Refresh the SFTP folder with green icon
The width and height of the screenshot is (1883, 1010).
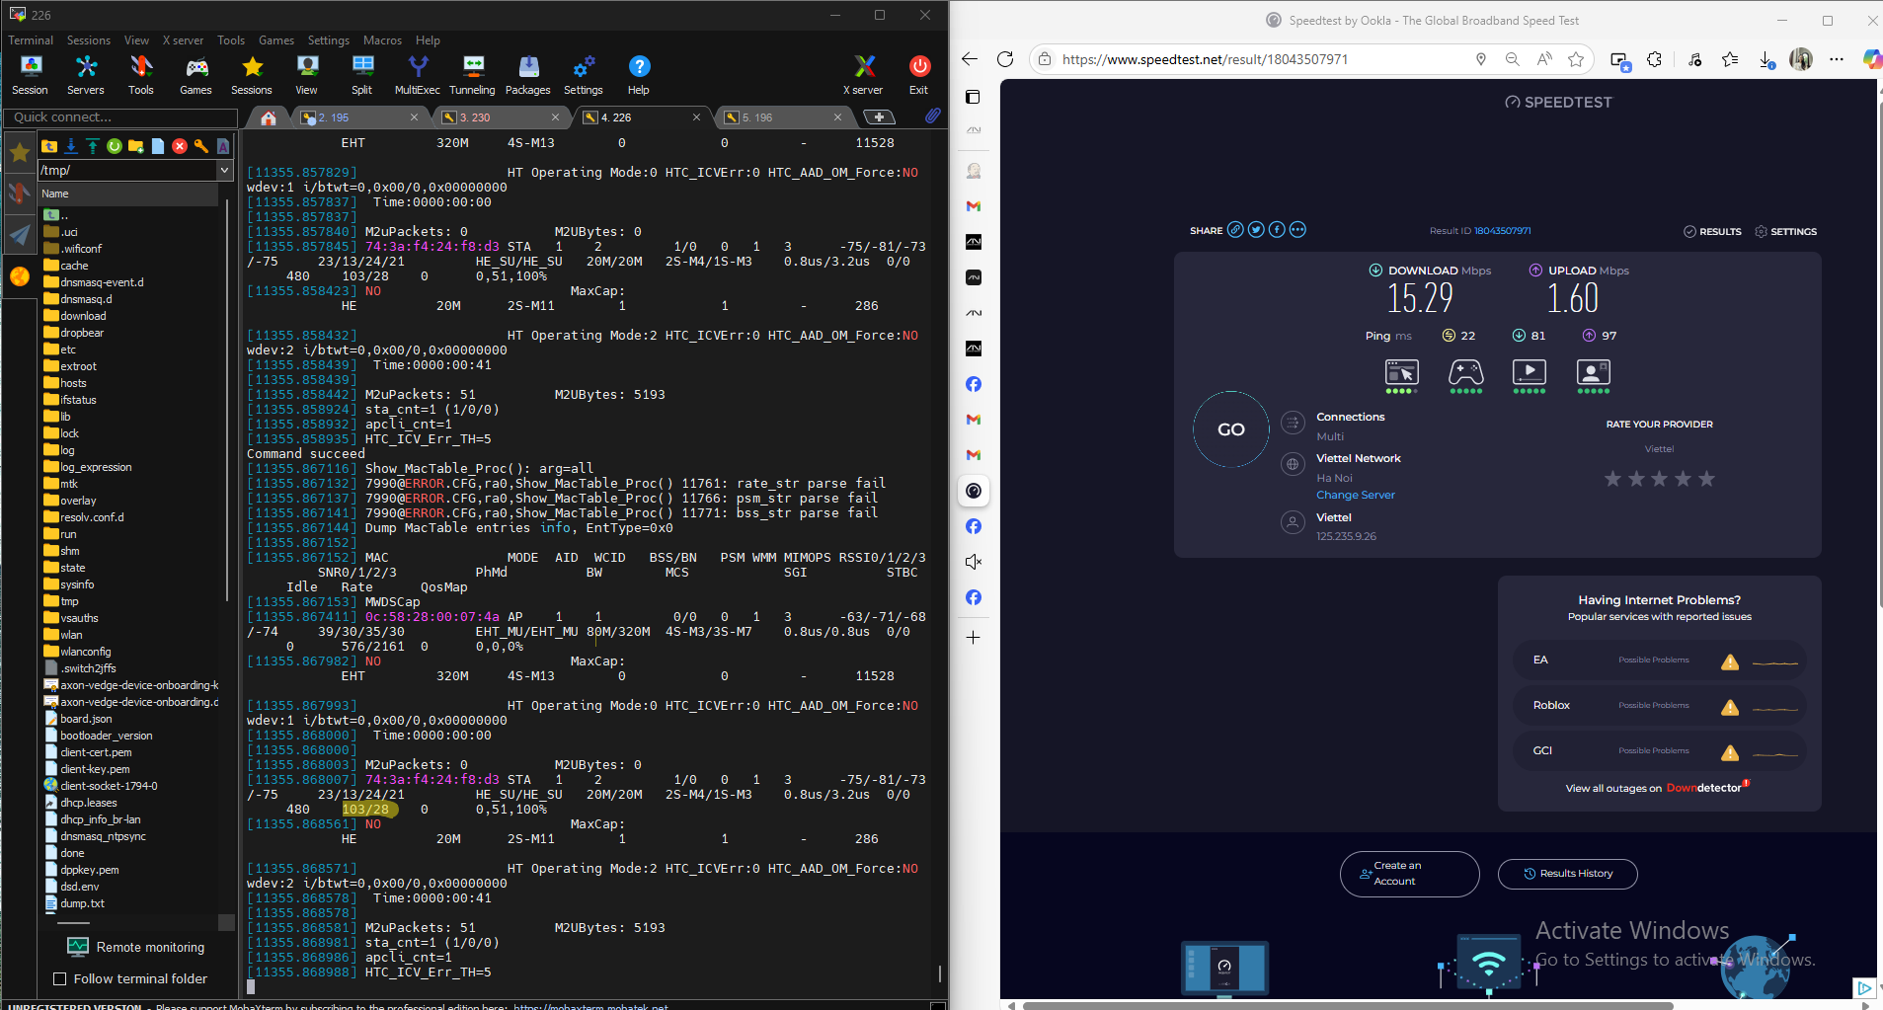115,146
